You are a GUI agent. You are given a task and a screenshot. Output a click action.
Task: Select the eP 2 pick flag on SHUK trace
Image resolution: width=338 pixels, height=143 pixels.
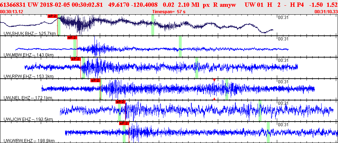pyautogui.click(x=53, y=16)
